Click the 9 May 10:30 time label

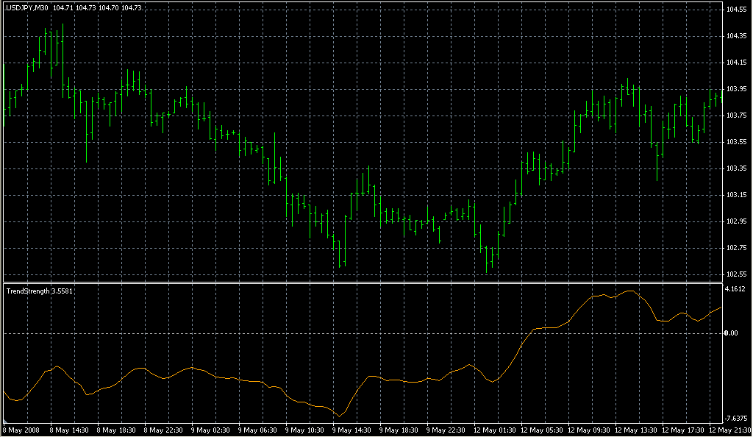304,430
